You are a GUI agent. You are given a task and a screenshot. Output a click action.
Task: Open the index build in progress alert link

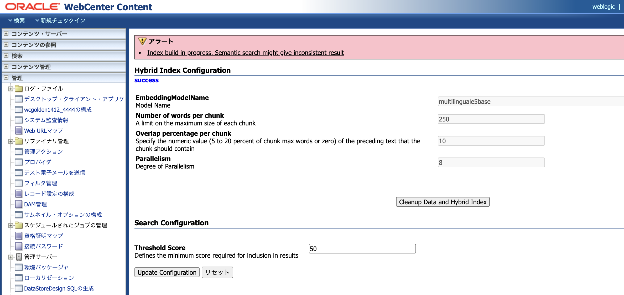245,53
